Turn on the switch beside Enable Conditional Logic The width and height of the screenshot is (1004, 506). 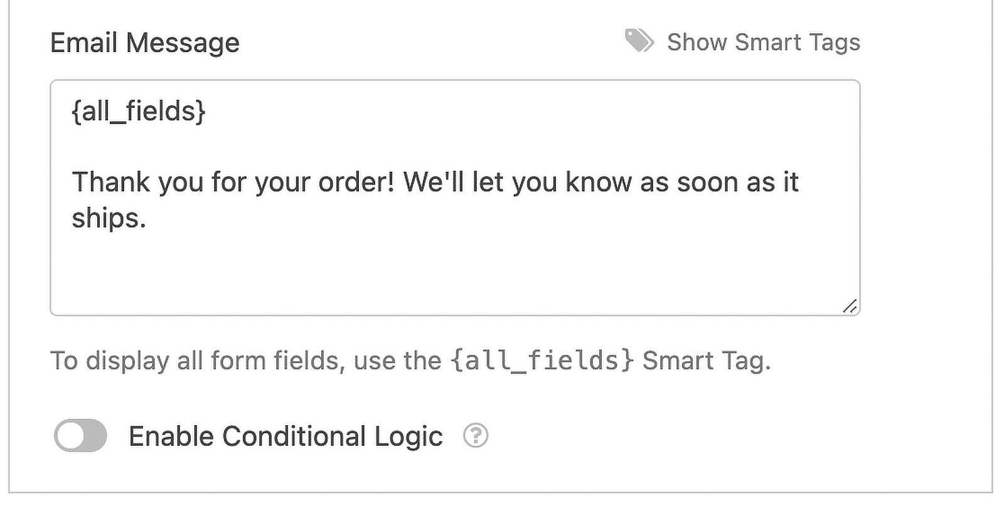pos(80,436)
